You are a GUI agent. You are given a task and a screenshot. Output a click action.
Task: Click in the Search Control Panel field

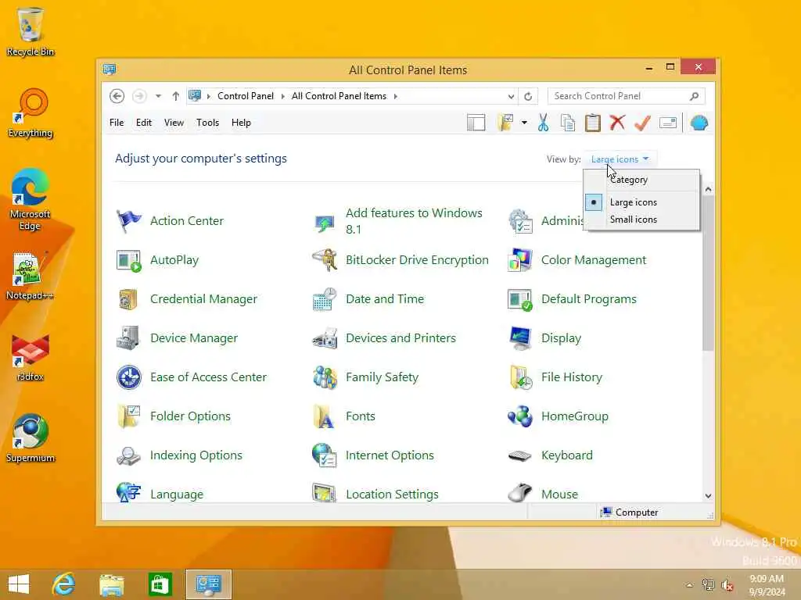(x=618, y=96)
